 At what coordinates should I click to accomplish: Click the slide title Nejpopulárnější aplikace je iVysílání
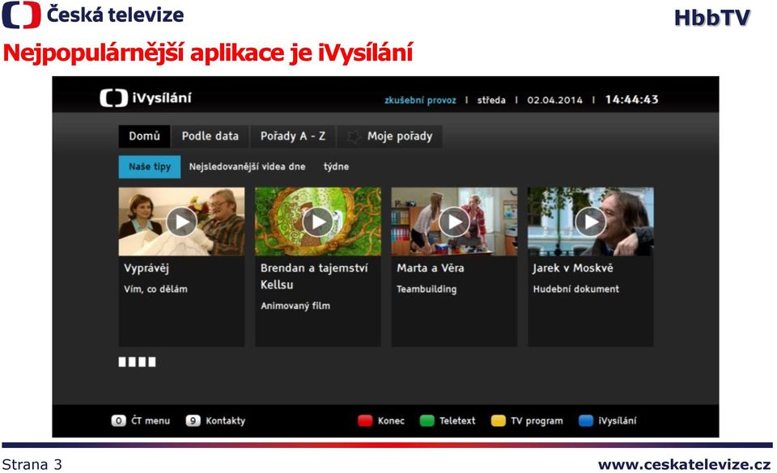pyautogui.click(x=208, y=53)
